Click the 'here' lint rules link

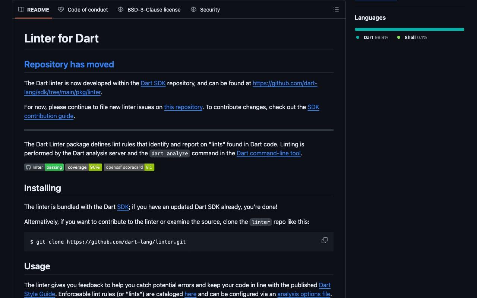click(190, 294)
